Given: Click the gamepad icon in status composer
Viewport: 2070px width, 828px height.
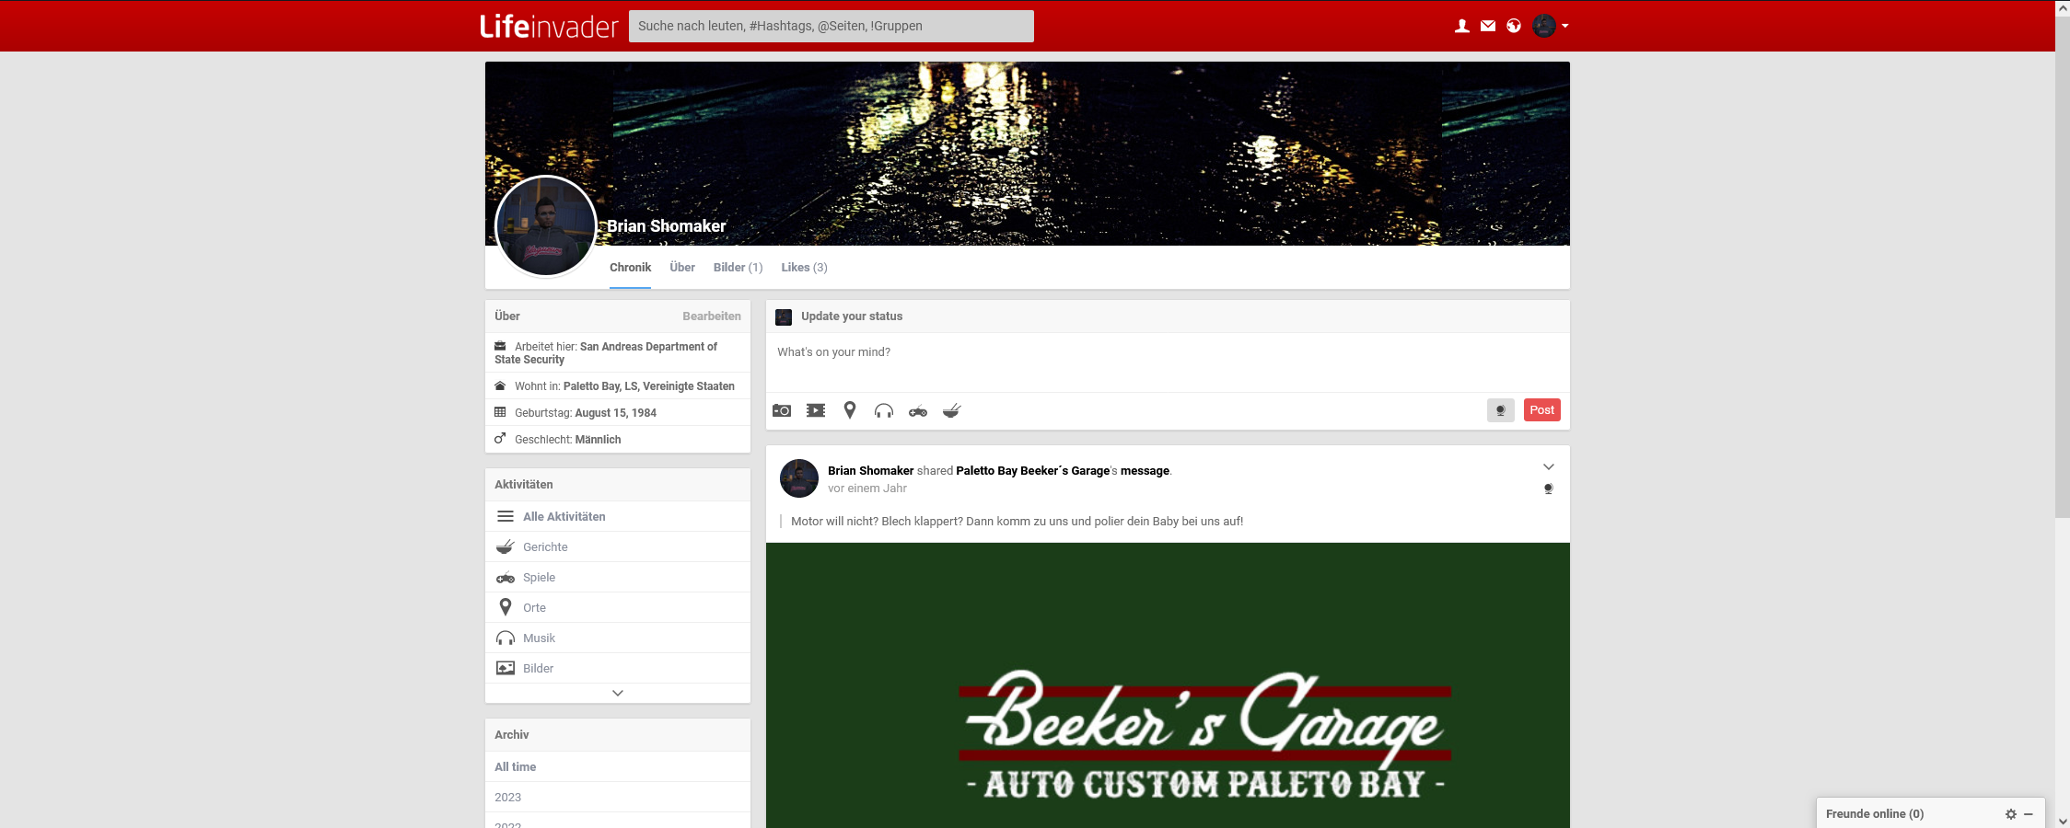Looking at the screenshot, I should [918, 411].
